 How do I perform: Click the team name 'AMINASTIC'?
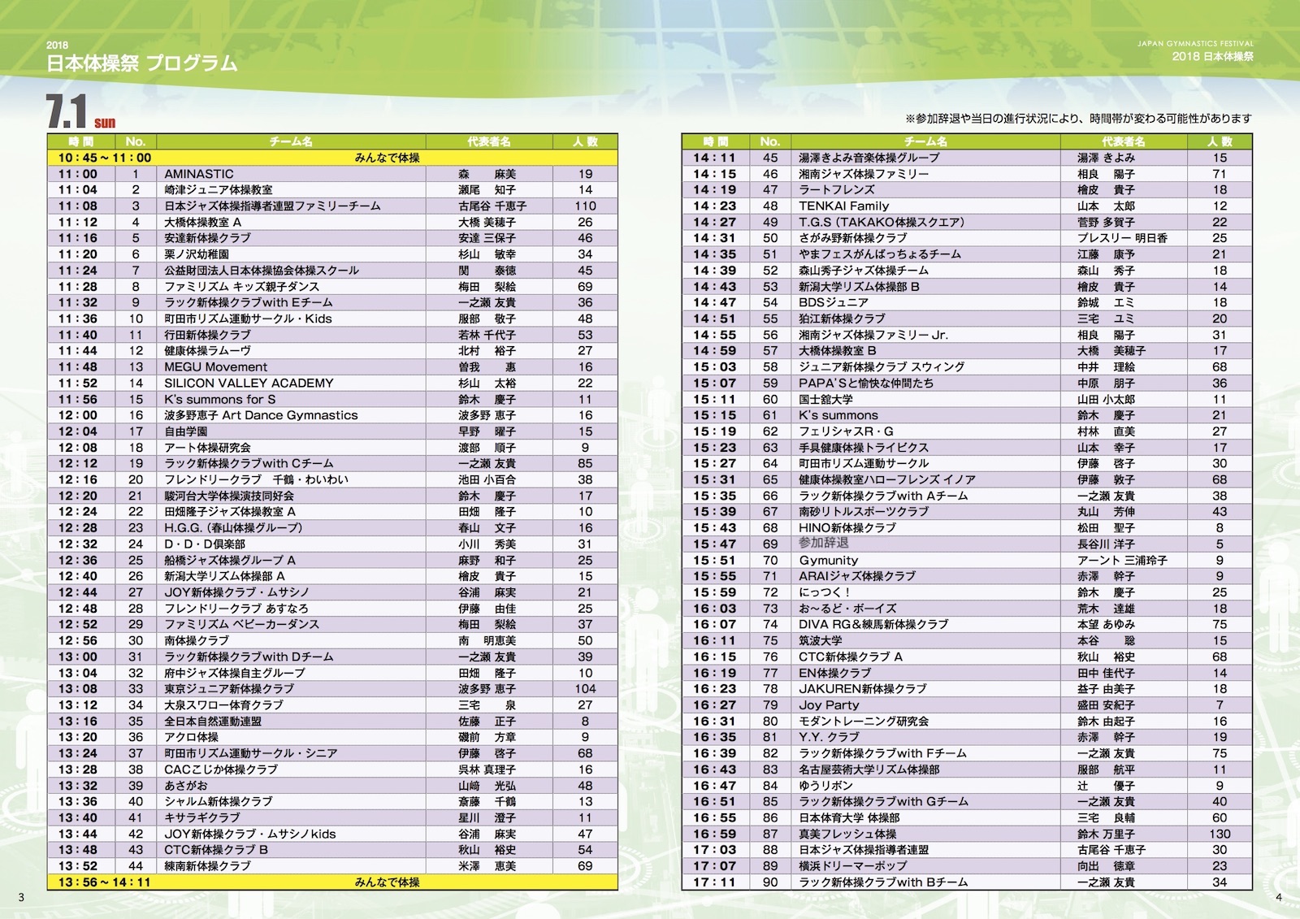coord(198,174)
